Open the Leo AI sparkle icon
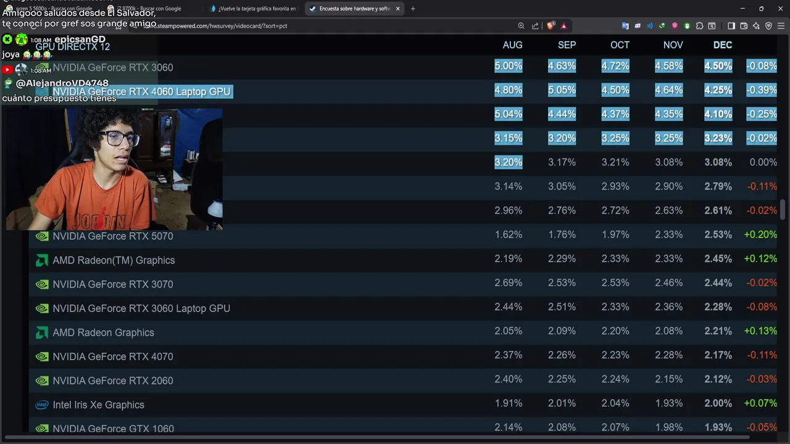Image resolution: width=790 pixels, height=444 pixels. point(756,26)
